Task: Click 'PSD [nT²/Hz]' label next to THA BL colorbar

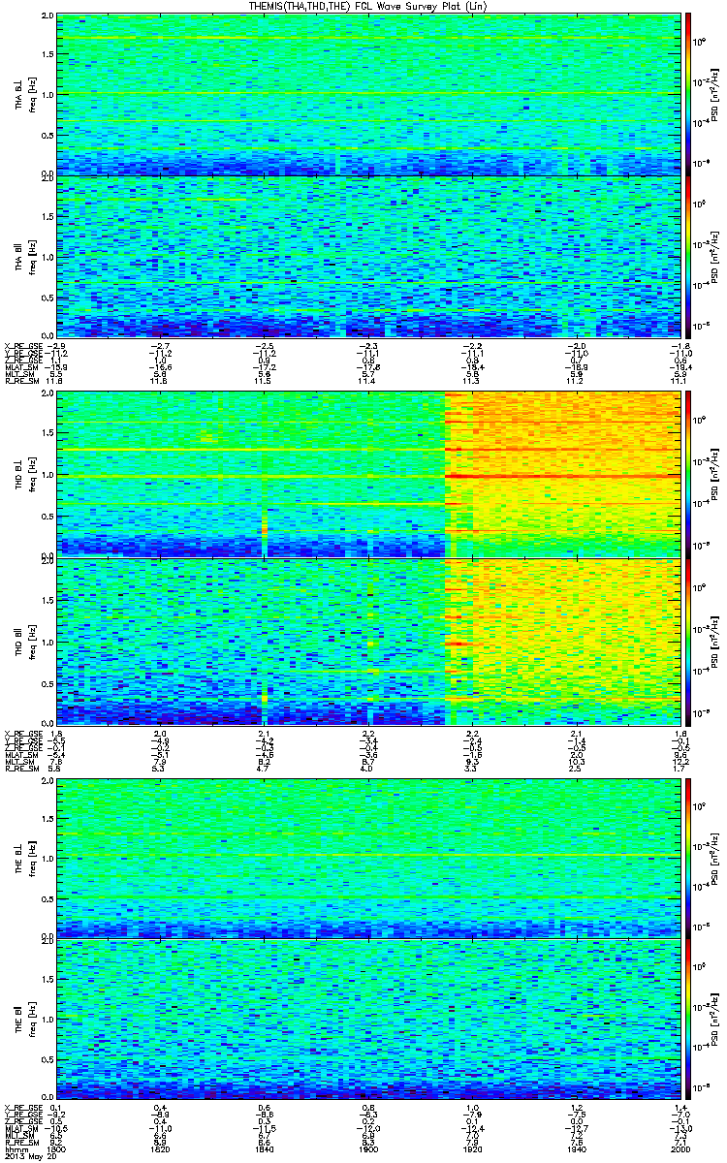Action: pyautogui.click(x=716, y=95)
